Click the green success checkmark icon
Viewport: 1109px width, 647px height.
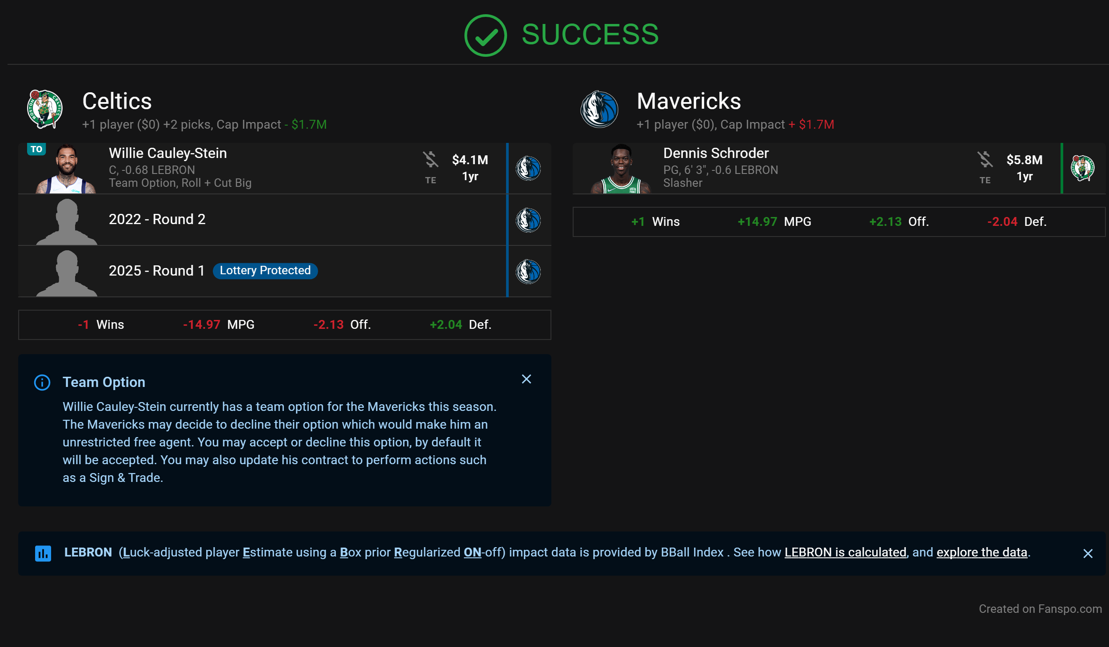click(485, 35)
